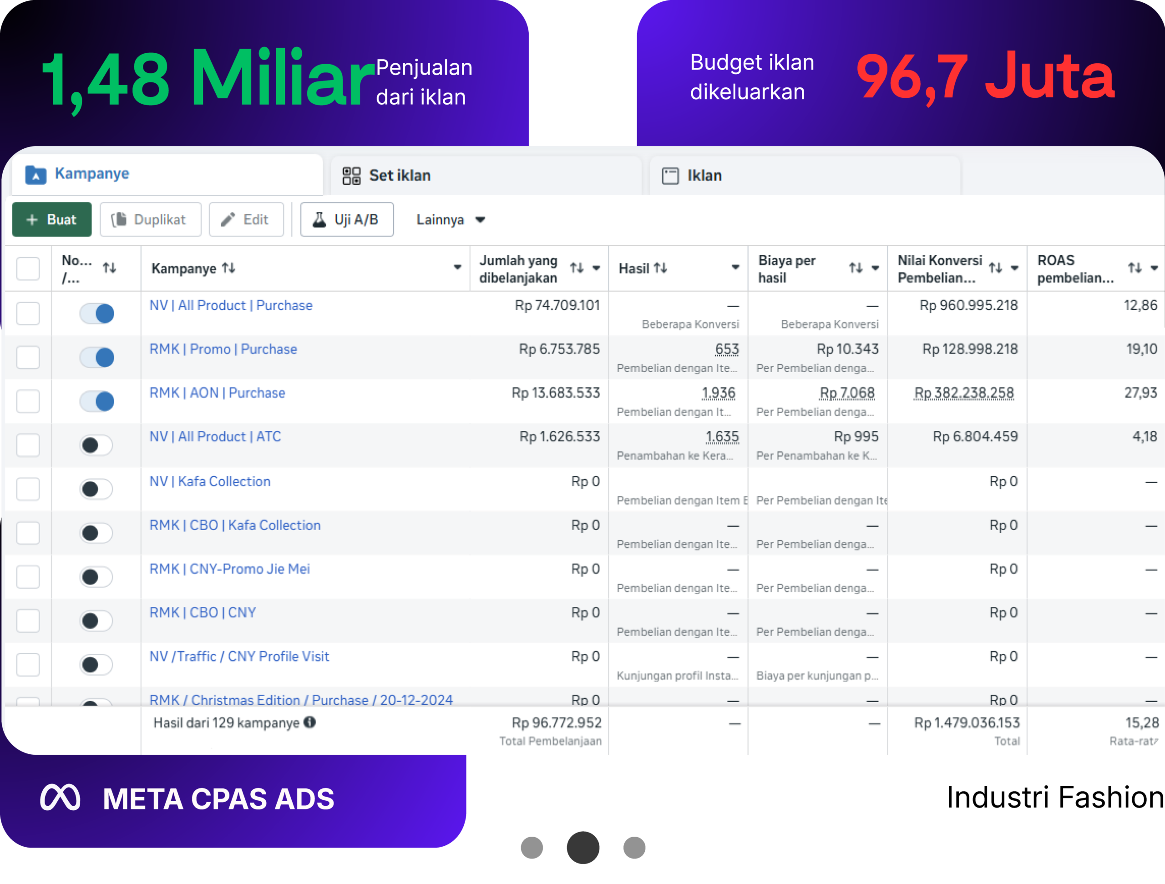Click the Iklan window icon
The height and width of the screenshot is (884, 1165).
tap(670, 176)
